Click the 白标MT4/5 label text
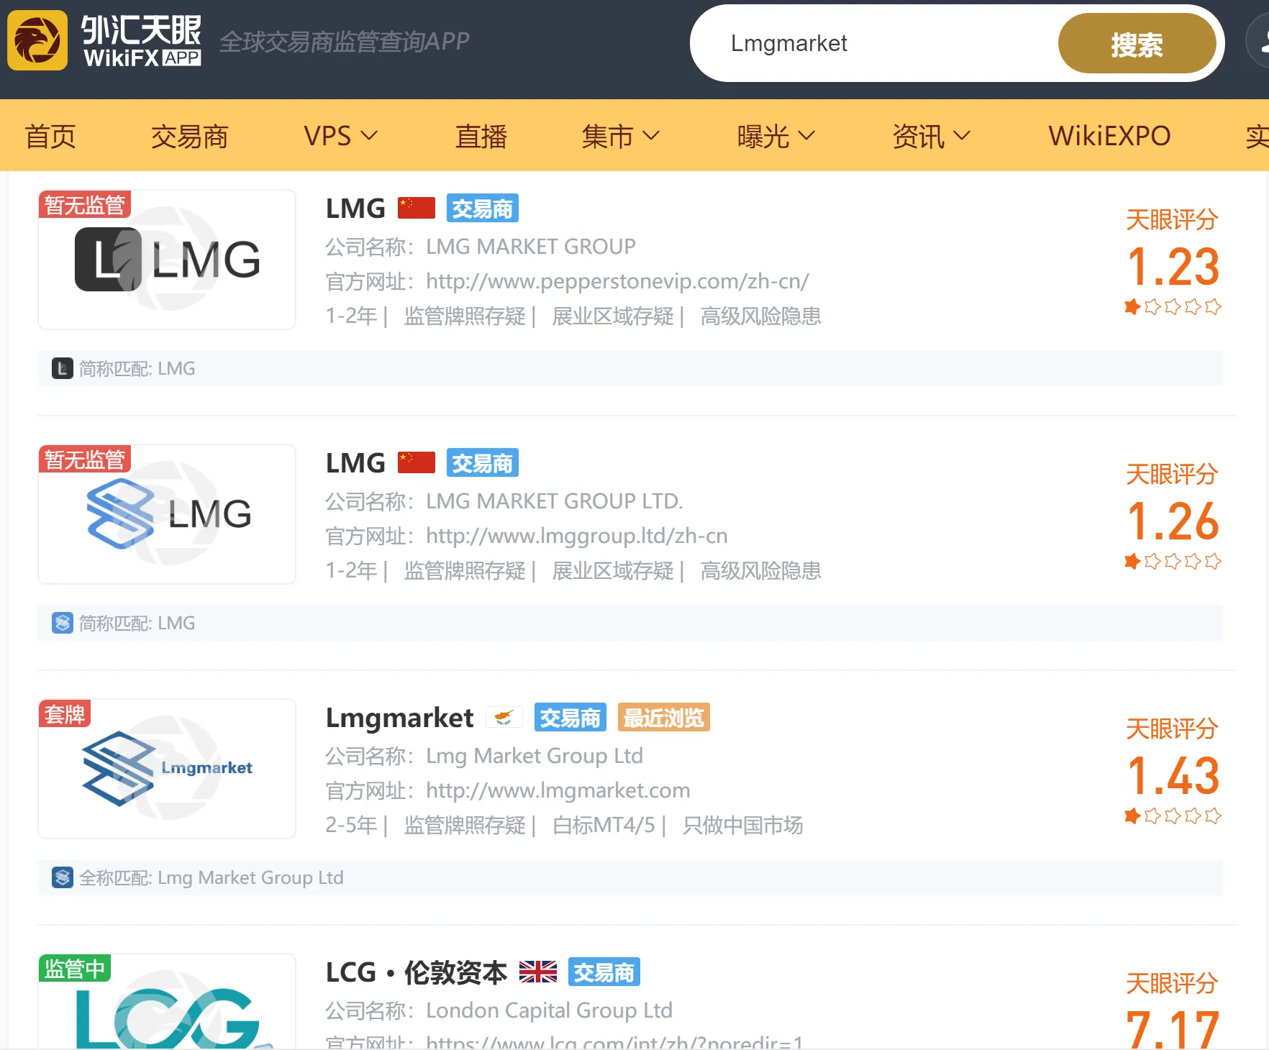The height and width of the screenshot is (1050, 1269). click(604, 825)
